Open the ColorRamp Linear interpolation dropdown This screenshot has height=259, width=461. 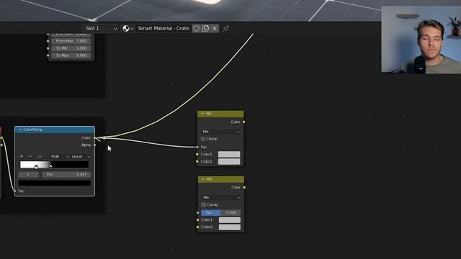click(x=81, y=157)
